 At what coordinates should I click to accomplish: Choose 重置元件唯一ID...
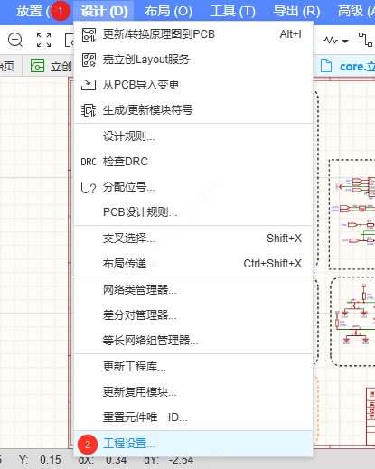coord(193,417)
